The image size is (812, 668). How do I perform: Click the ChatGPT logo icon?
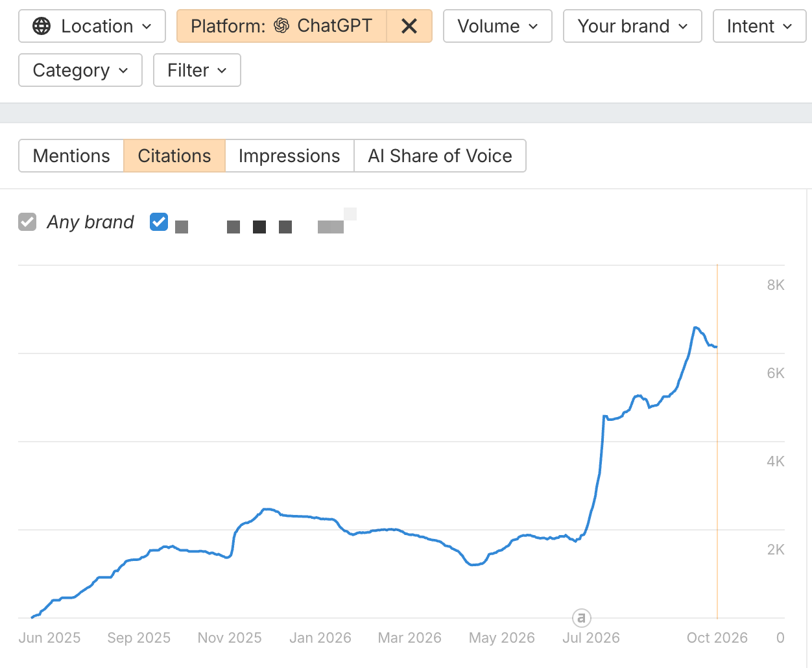(x=281, y=26)
